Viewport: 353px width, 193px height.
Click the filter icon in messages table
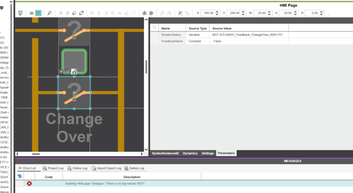pyautogui.click(x=20, y=176)
